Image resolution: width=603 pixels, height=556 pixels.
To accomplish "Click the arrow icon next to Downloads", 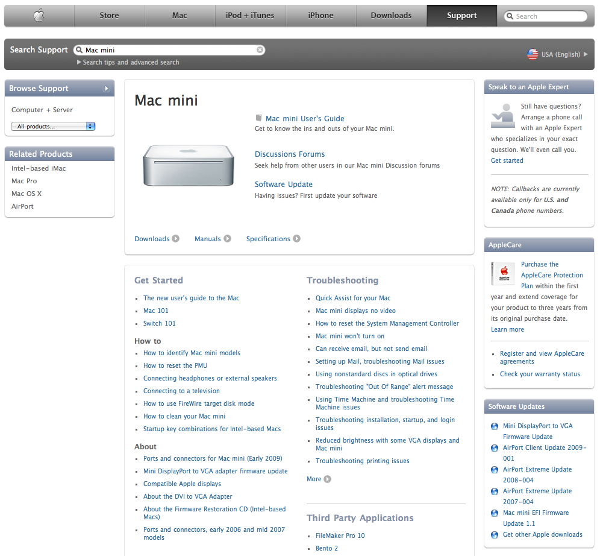I will click(x=175, y=239).
